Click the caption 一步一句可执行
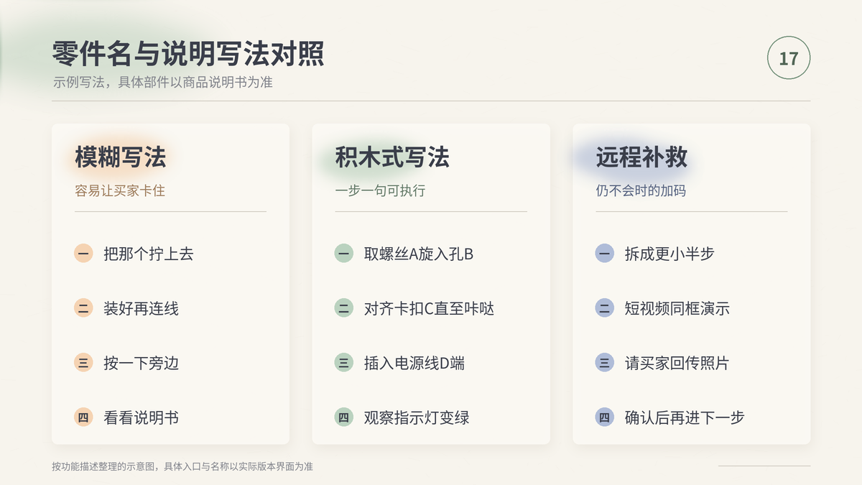This screenshot has width=862, height=485. coord(380,191)
